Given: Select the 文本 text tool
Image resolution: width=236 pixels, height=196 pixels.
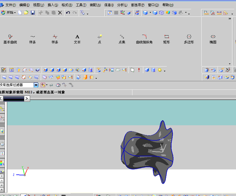Looking at the screenshot, I should coord(77,39).
